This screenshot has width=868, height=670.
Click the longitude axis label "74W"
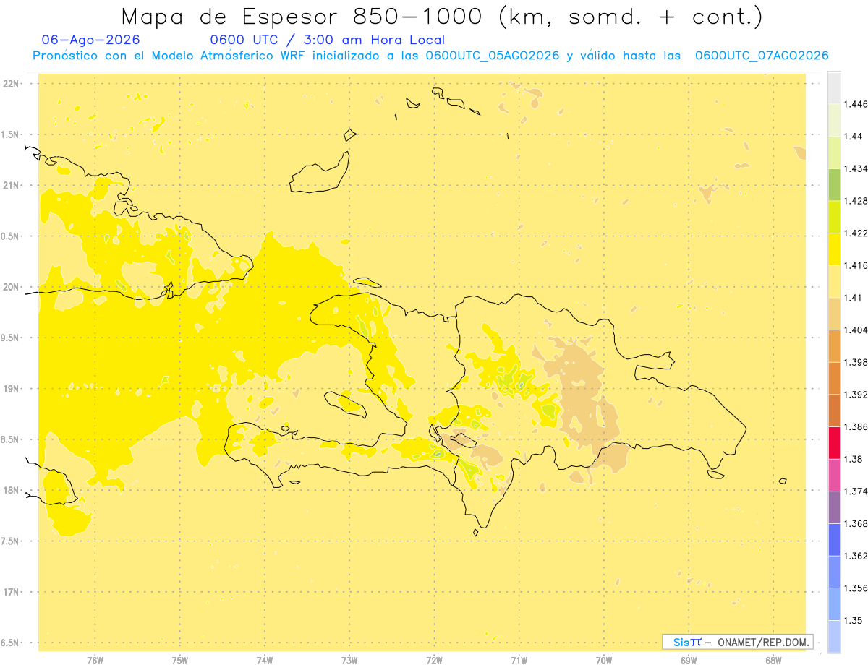pos(265,661)
